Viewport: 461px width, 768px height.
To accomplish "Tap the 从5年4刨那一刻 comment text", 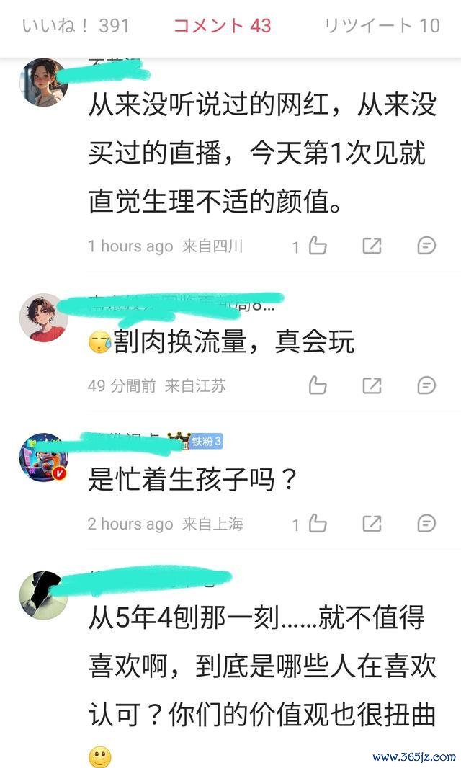I will (x=262, y=666).
